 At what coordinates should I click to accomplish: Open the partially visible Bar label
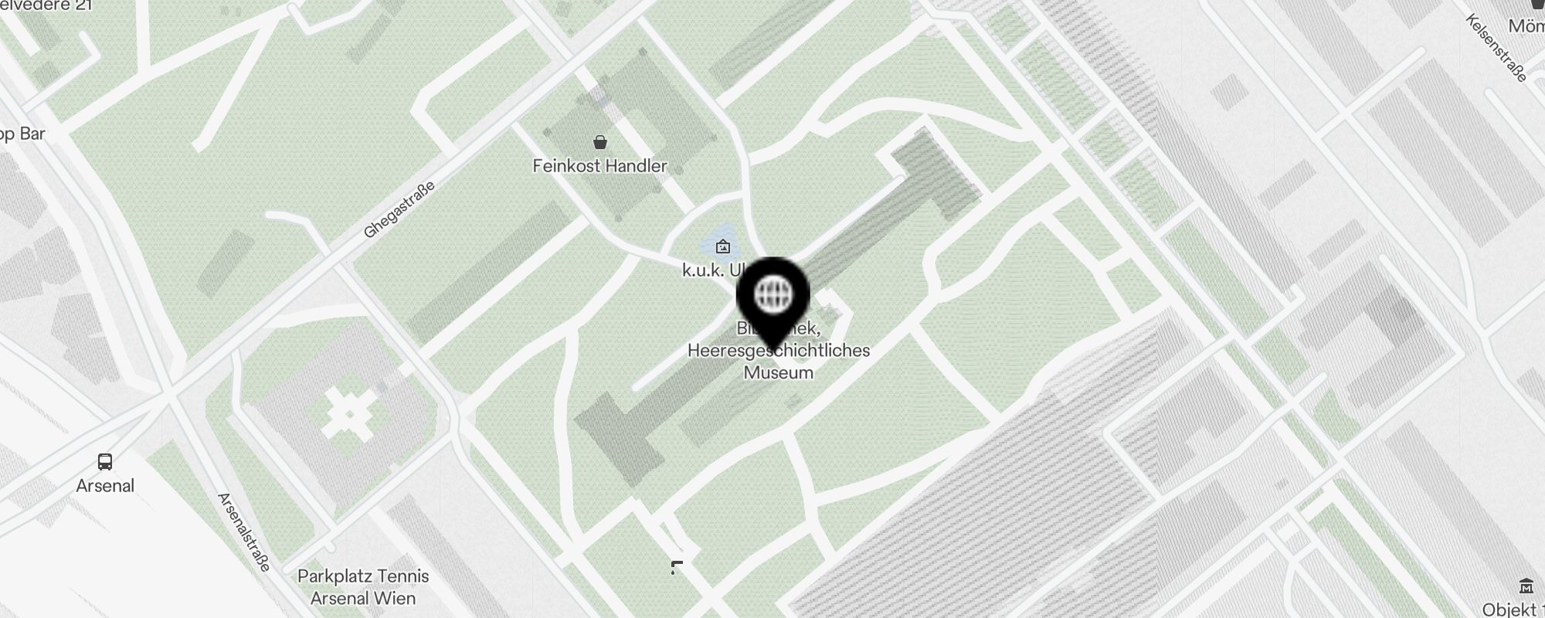(22, 134)
